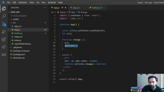Click the hash icon on App.css tab
The height and width of the screenshot is (92, 164).
pyautogui.click(x=71, y=7)
